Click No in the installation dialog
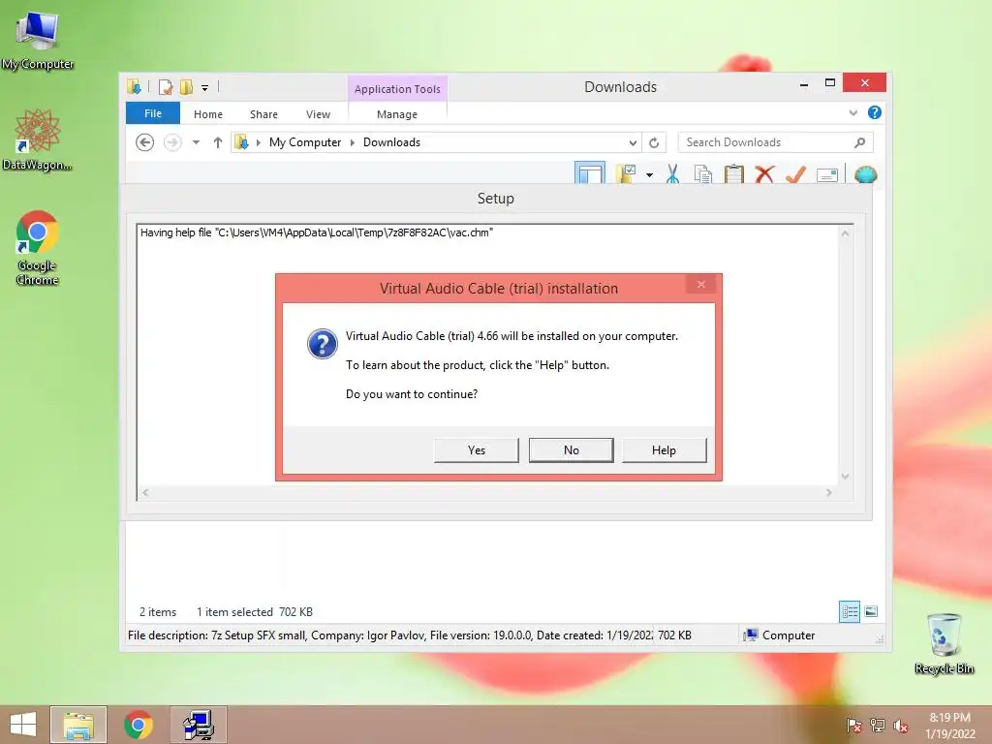 (571, 449)
